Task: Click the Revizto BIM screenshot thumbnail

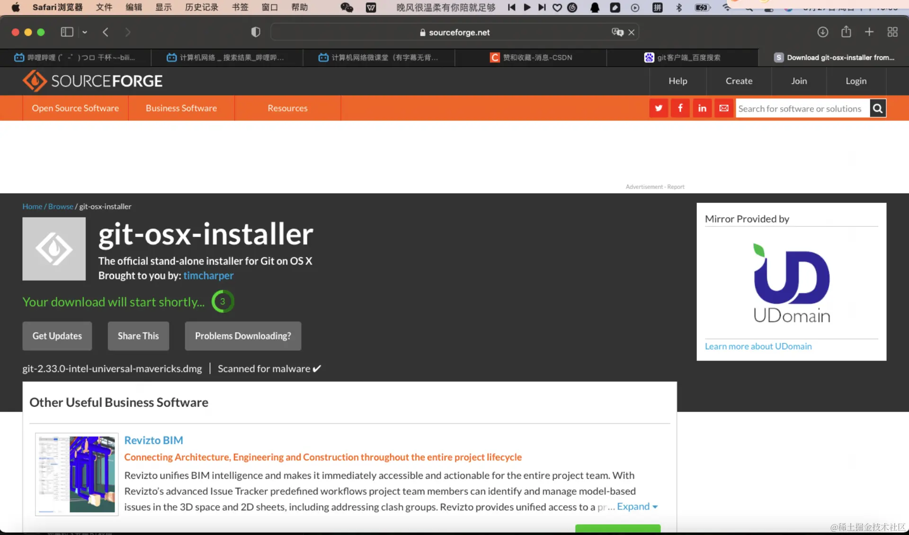Action: click(x=77, y=474)
